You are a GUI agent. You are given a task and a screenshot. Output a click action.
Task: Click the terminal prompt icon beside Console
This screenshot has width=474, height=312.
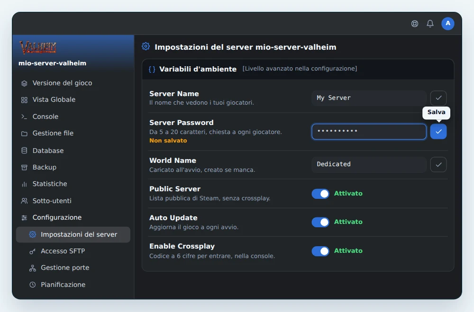(x=24, y=116)
